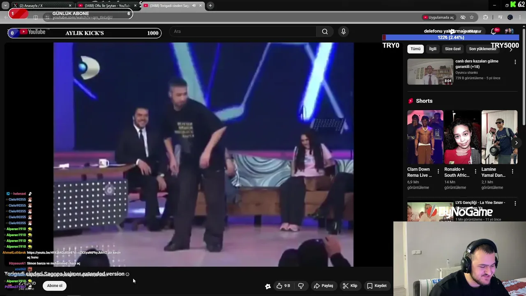This screenshot has width=526, height=296.
Task: Close the Oflu İle Şeytan tab
Action: click(135, 6)
